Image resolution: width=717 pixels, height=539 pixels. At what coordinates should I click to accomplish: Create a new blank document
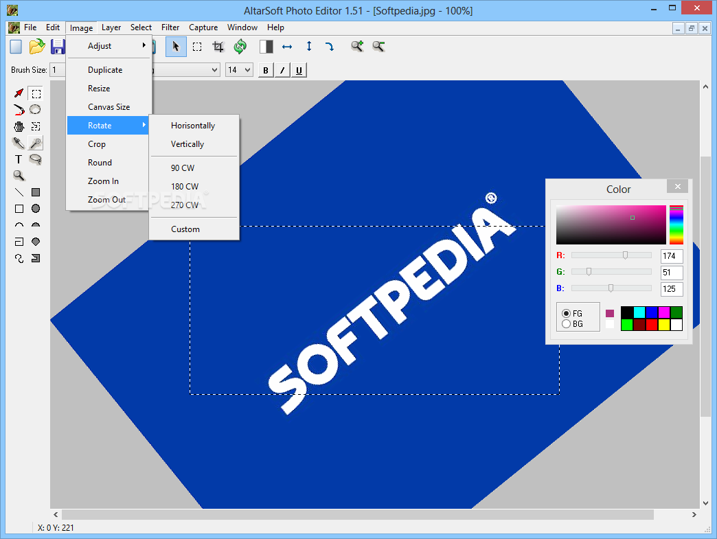tap(16, 47)
